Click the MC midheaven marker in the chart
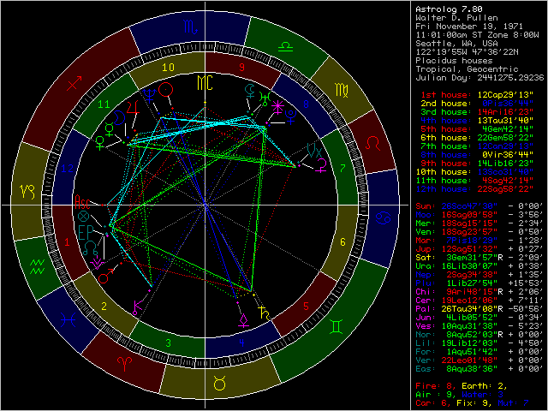548x411 pixels. click(x=203, y=82)
